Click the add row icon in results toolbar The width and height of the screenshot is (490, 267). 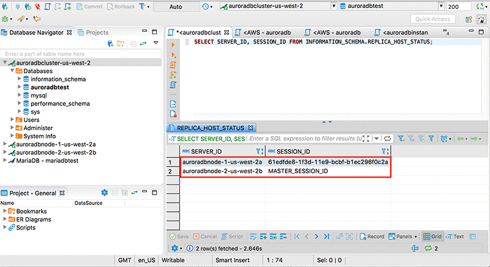coord(263,236)
